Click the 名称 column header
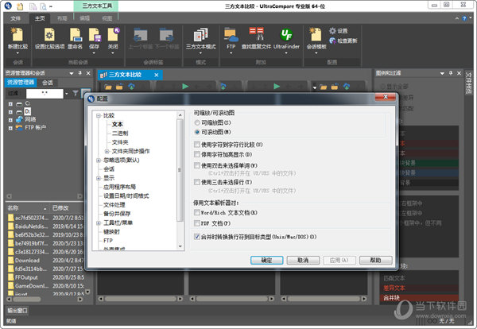This screenshot has height=329, width=477. [x=27, y=208]
